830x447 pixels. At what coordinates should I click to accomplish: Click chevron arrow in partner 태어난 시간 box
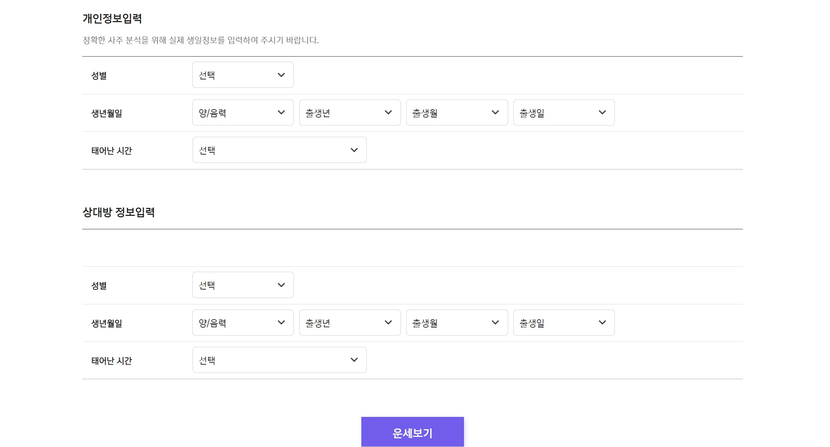354,360
